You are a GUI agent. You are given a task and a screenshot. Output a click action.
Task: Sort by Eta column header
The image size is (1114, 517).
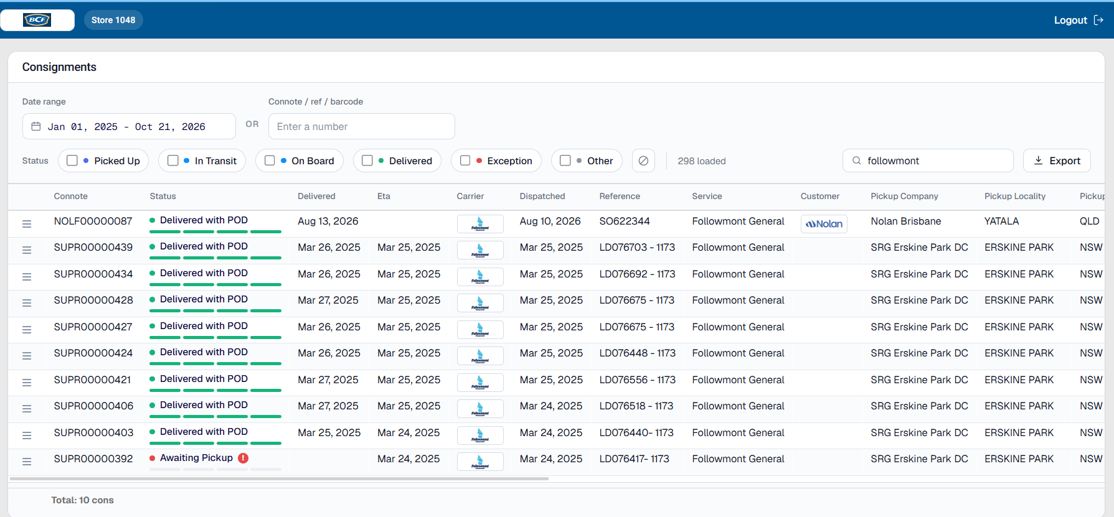(384, 196)
